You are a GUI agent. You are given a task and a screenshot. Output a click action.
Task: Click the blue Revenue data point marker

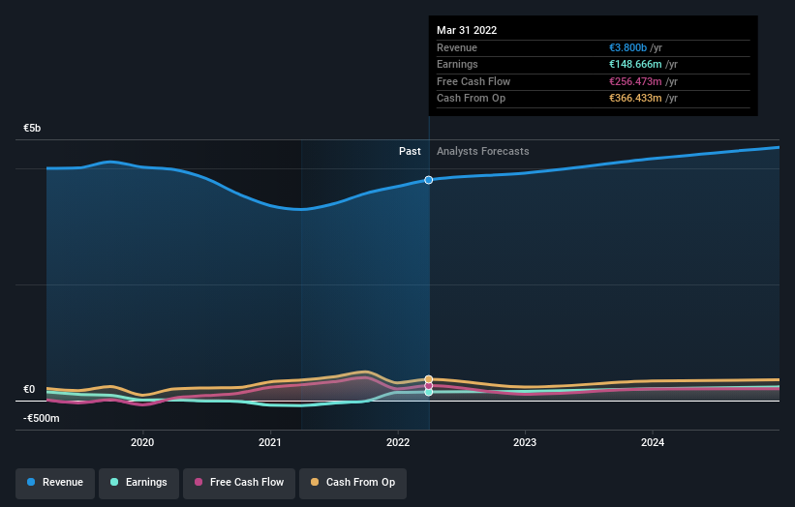[428, 180]
